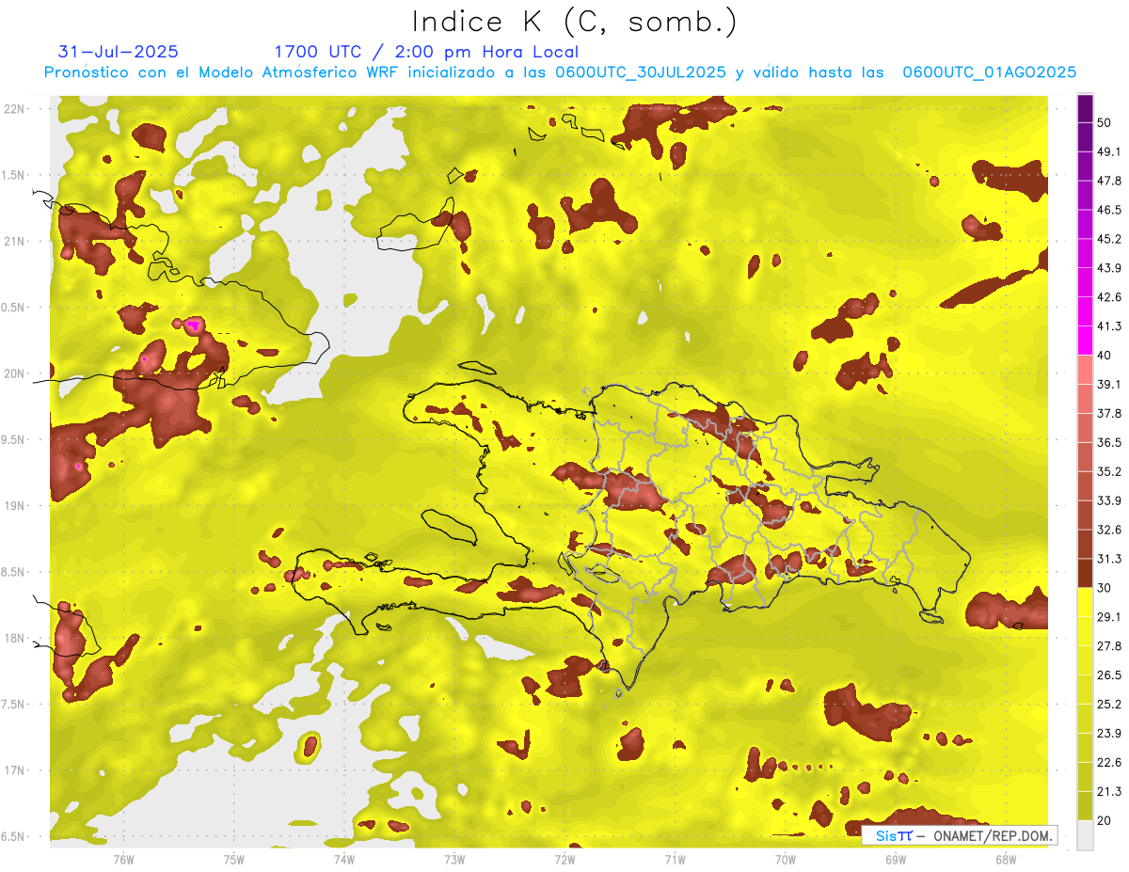Click the legend value "37.8"

[1109, 413]
